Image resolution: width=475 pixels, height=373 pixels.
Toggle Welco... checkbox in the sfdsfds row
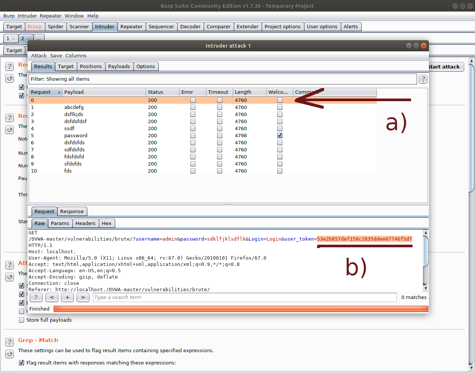(280, 164)
